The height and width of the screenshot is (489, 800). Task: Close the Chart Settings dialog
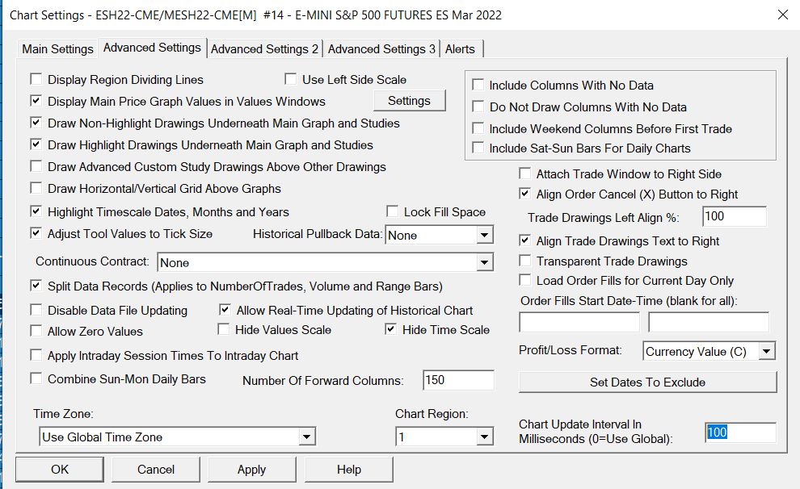point(783,15)
